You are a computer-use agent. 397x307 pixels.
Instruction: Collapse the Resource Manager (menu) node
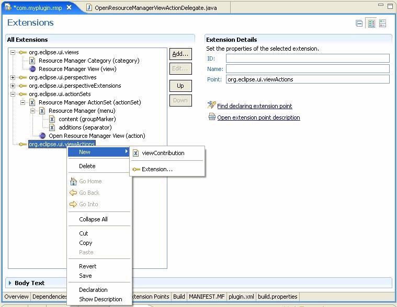[x=32, y=111]
